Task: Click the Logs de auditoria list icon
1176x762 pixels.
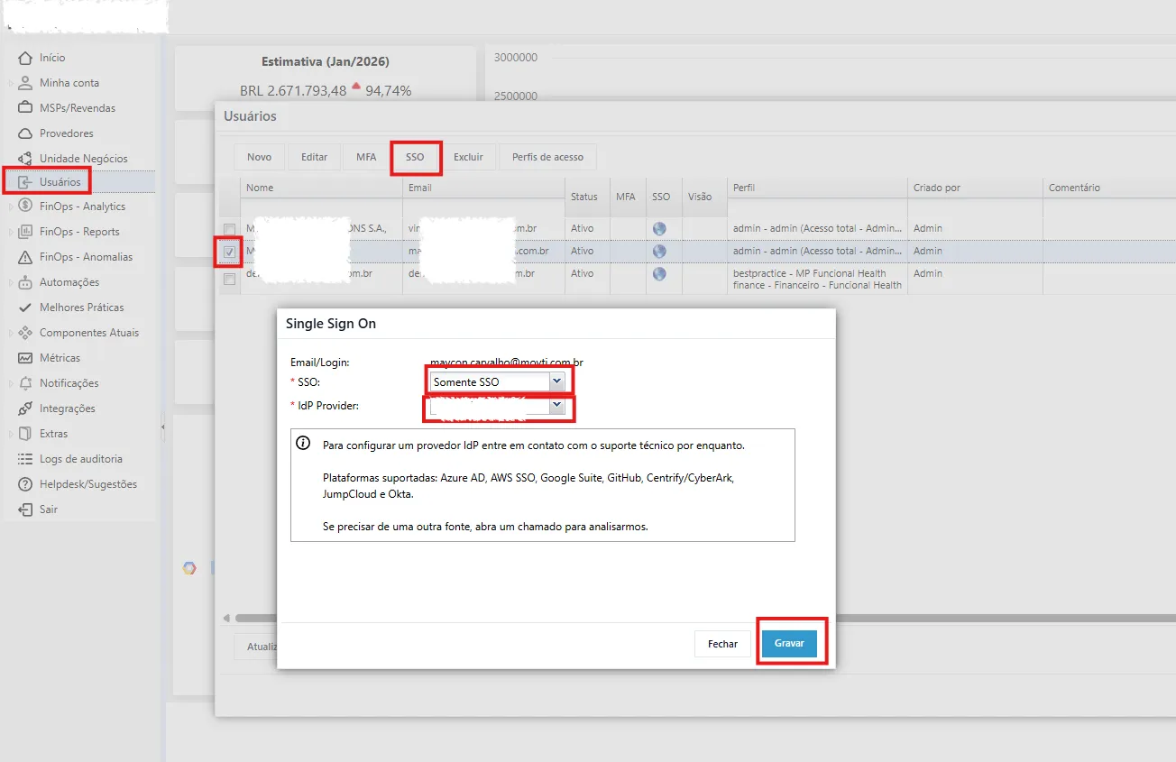Action: [25, 459]
